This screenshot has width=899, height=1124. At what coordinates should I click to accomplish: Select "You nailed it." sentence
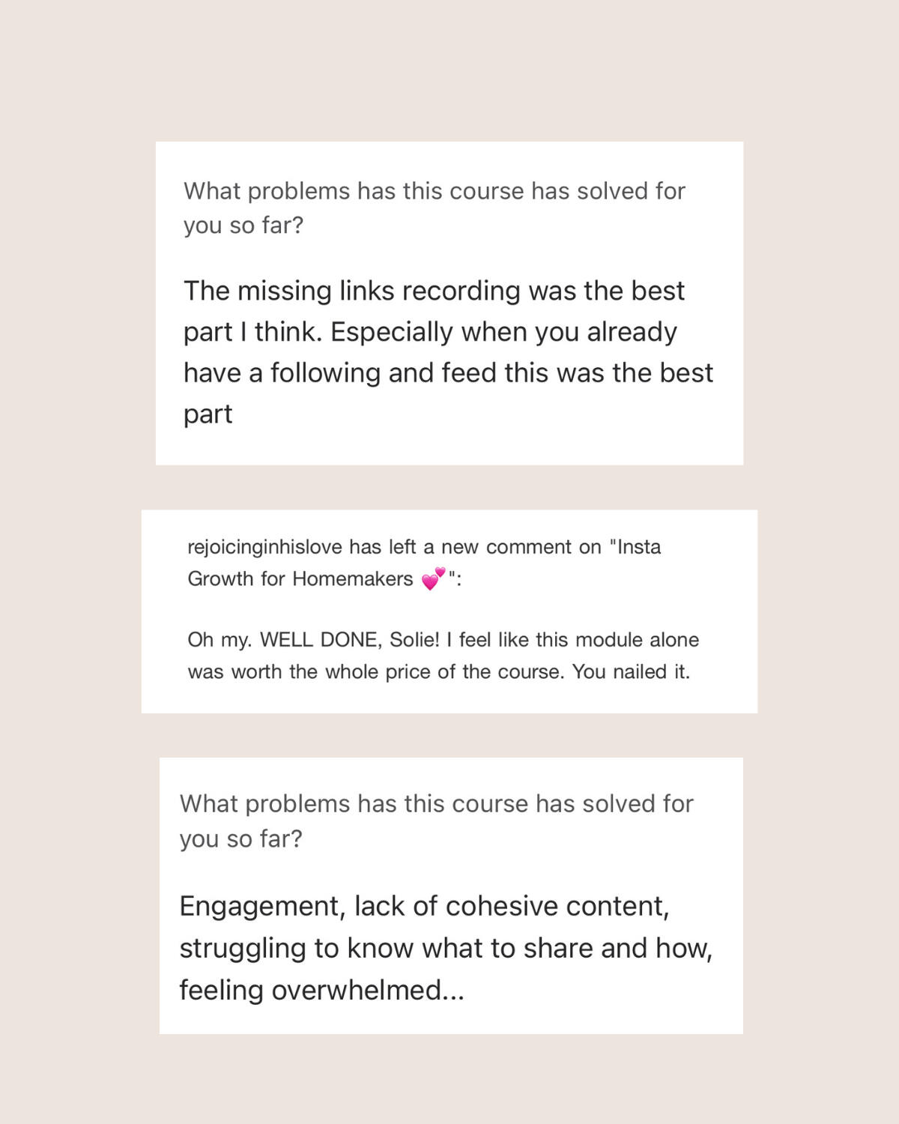pyautogui.click(x=631, y=672)
